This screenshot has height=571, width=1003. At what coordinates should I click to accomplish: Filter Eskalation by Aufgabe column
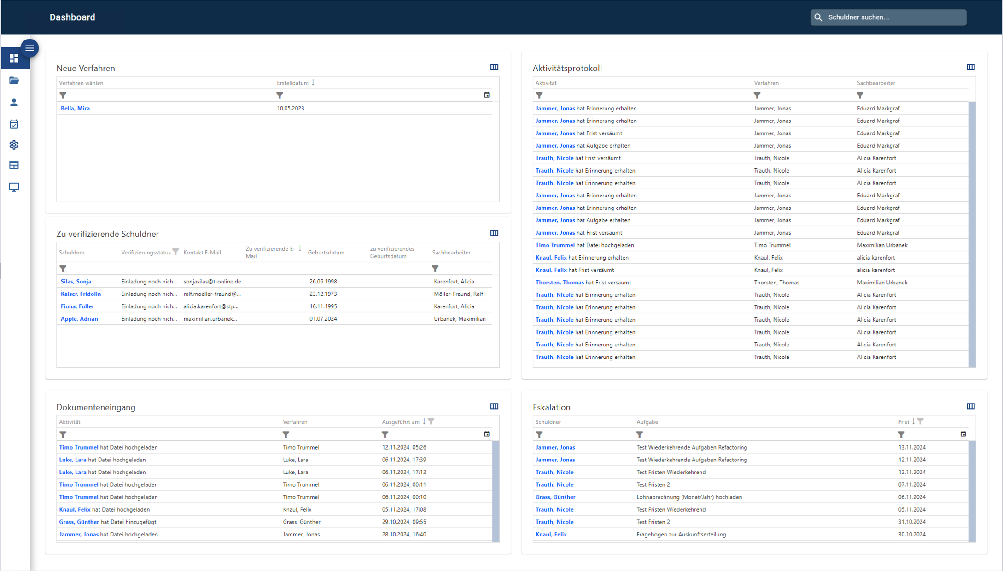coord(640,434)
